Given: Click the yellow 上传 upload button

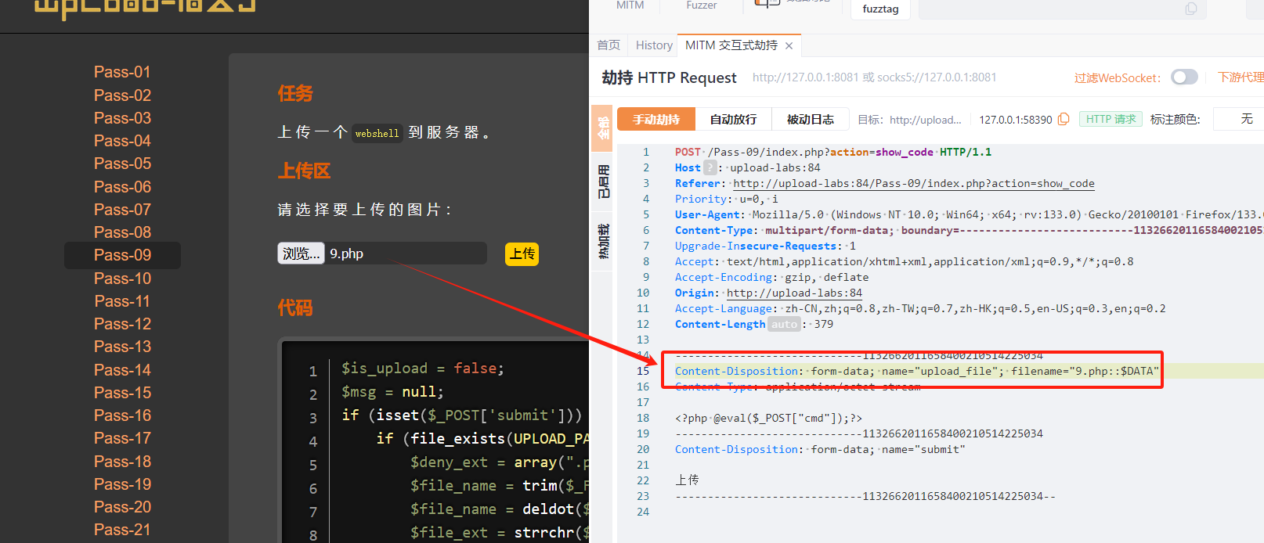Looking at the screenshot, I should (x=522, y=254).
